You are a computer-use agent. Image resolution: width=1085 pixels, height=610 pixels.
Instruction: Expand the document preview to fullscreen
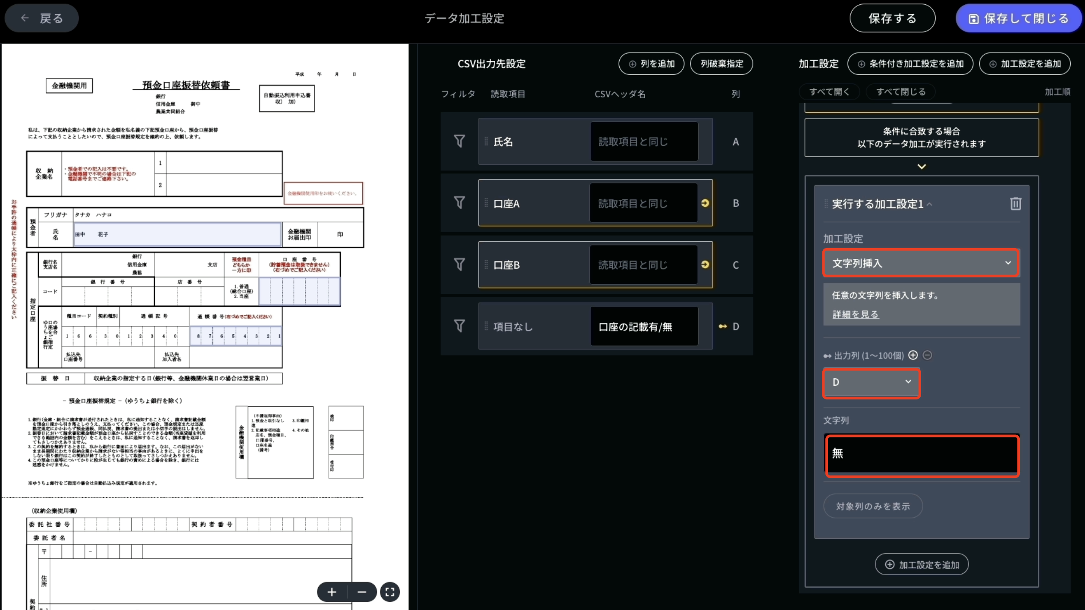click(x=389, y=591)
